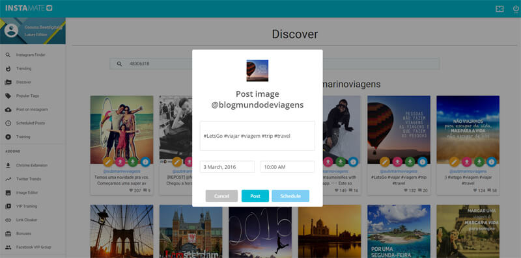Click green download icon on NÃO VIAJAMOS card
521x258 pixels.
pos(479,162)
